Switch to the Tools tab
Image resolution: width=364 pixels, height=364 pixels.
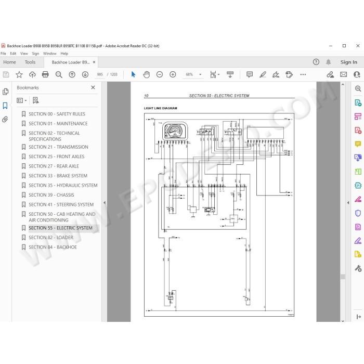(30, 62)
